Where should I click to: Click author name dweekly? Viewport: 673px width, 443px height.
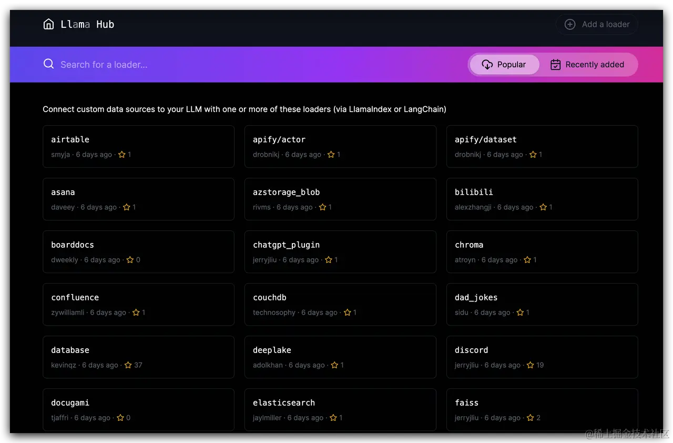pyautogui.click(x=65, y=260)
